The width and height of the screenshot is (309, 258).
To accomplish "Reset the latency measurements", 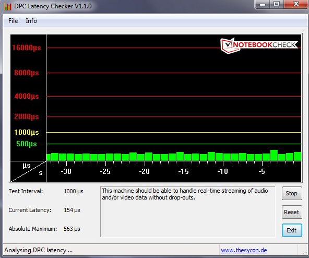I will (x=292, y=212).
